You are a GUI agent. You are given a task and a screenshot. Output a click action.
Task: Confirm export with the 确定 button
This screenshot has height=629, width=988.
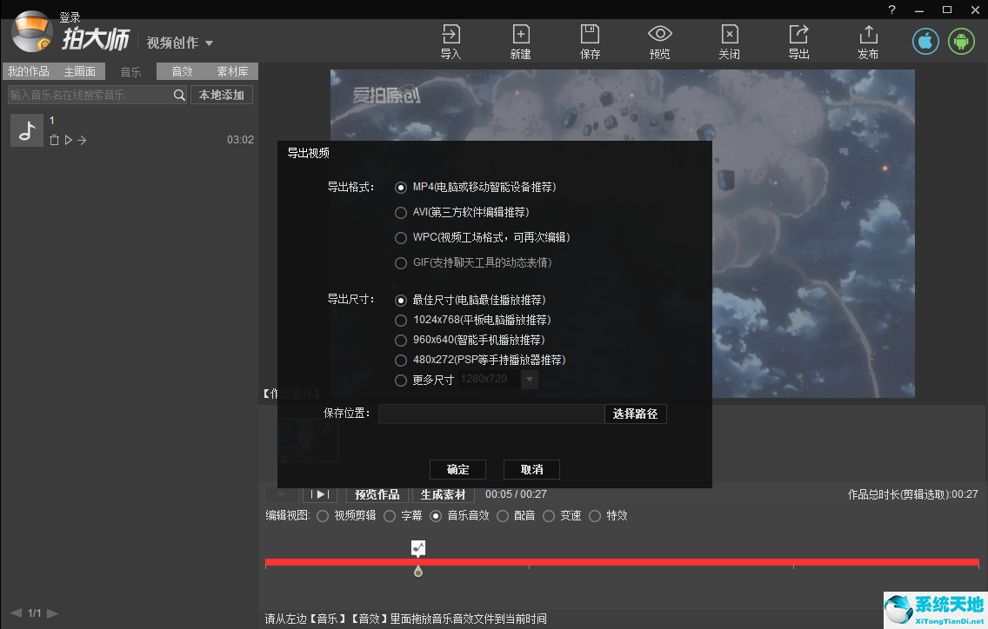click(457, 469)
